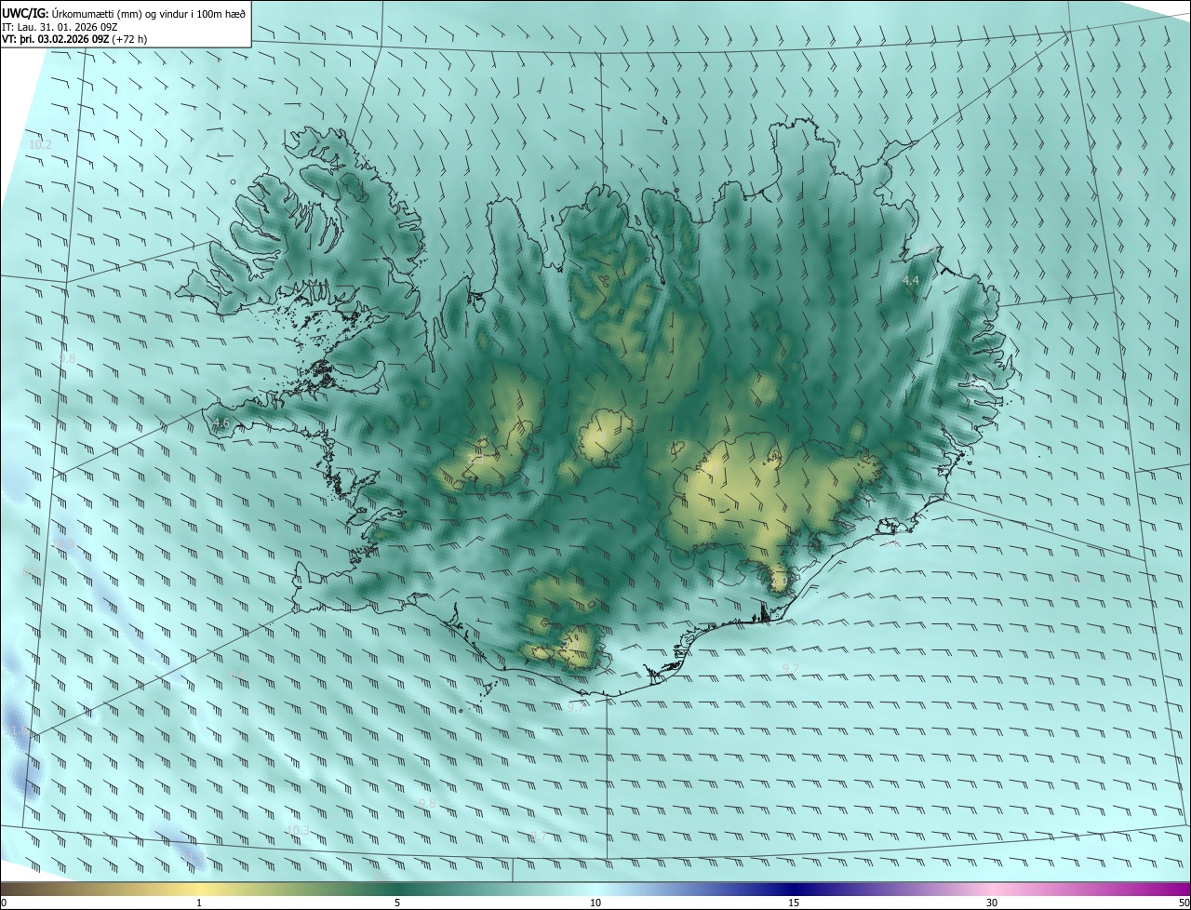Pick the pink colour near 30 on the scale bar
This screenshot has height=910, width=1191.
pos(992,889)
